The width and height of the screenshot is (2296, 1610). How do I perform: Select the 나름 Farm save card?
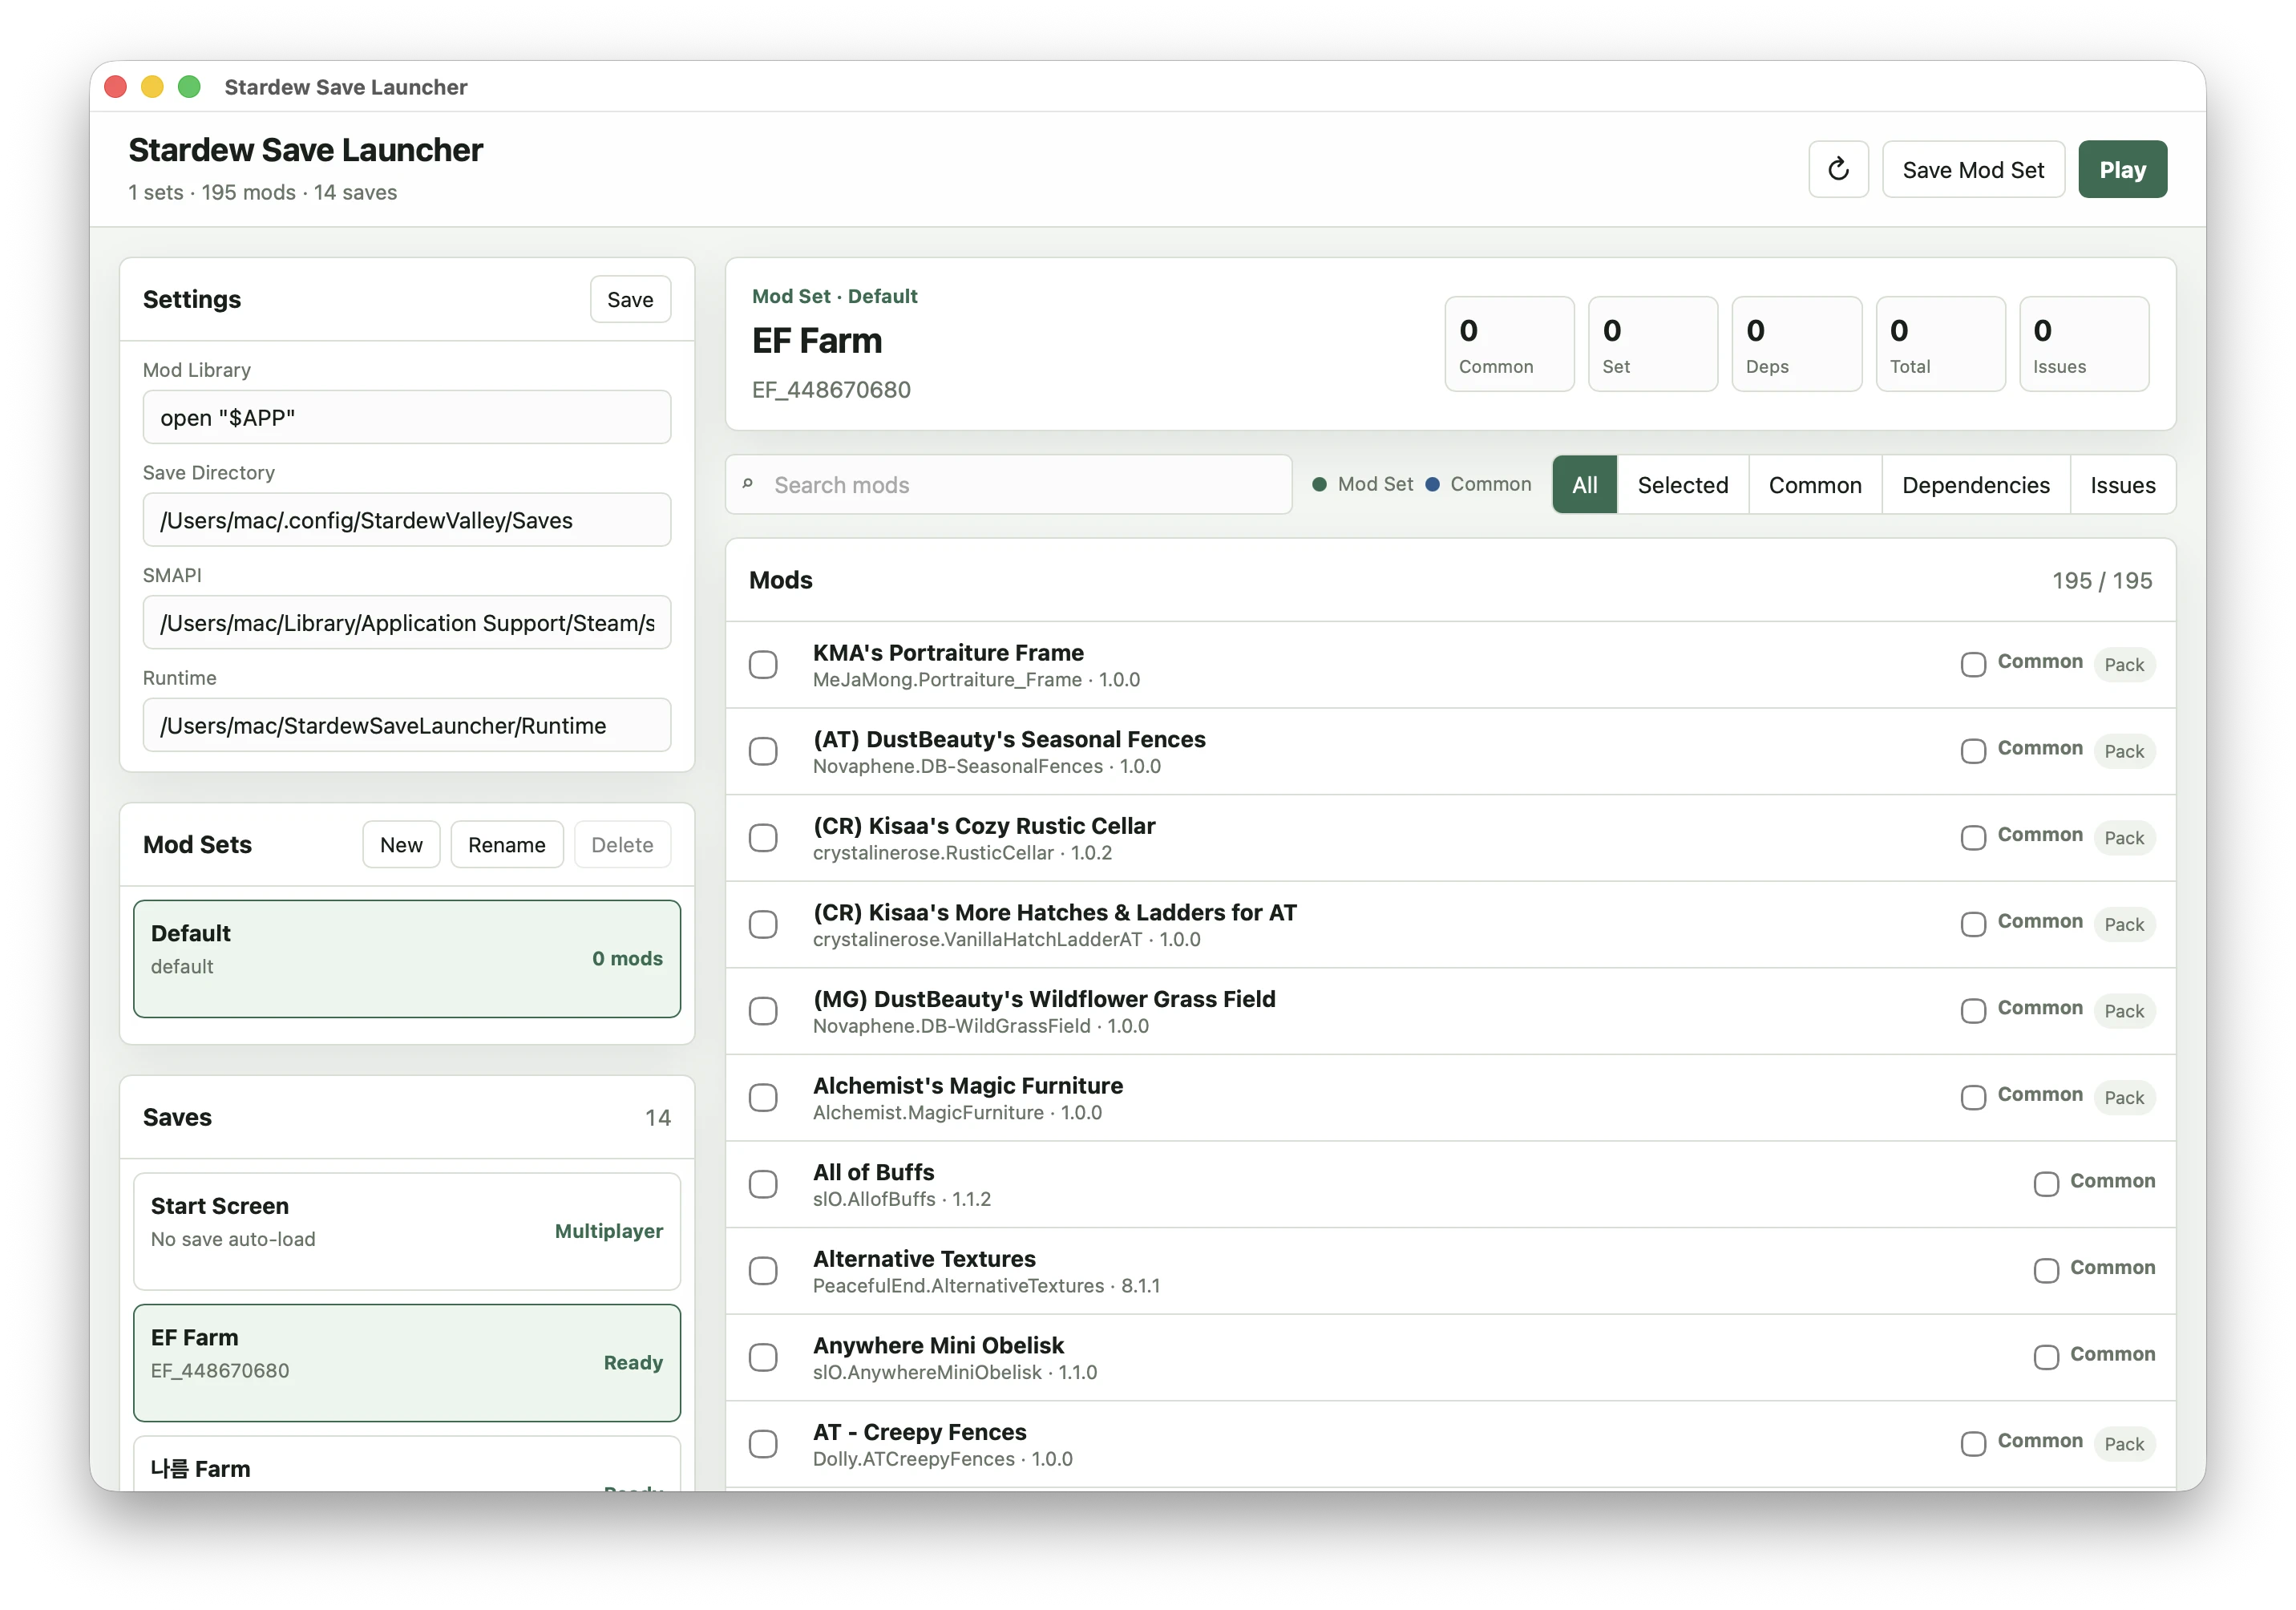(x=406, y=1464)
